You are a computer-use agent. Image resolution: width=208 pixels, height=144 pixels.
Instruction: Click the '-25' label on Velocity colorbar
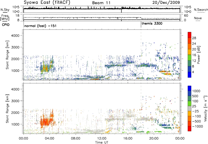pos(196,111)
